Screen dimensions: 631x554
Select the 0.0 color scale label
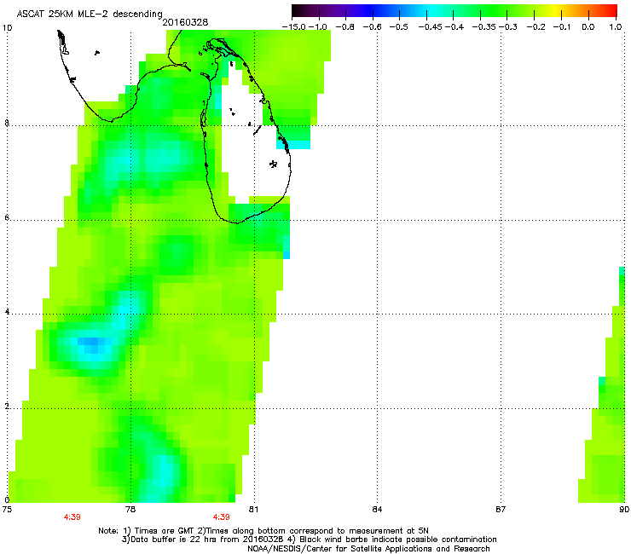(x=588, y=27)
